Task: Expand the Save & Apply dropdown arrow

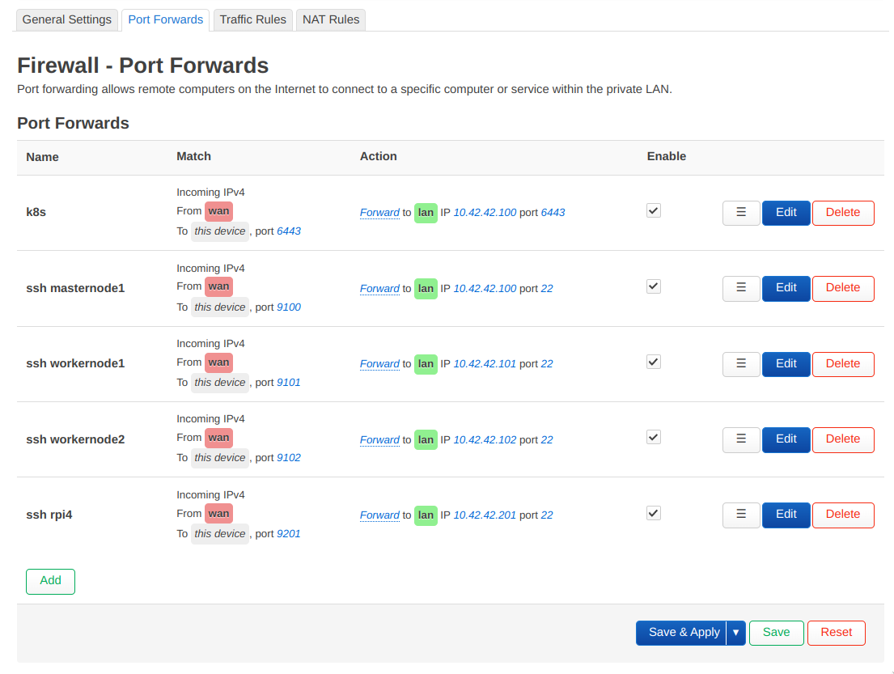Action: [x=735, y=633]
